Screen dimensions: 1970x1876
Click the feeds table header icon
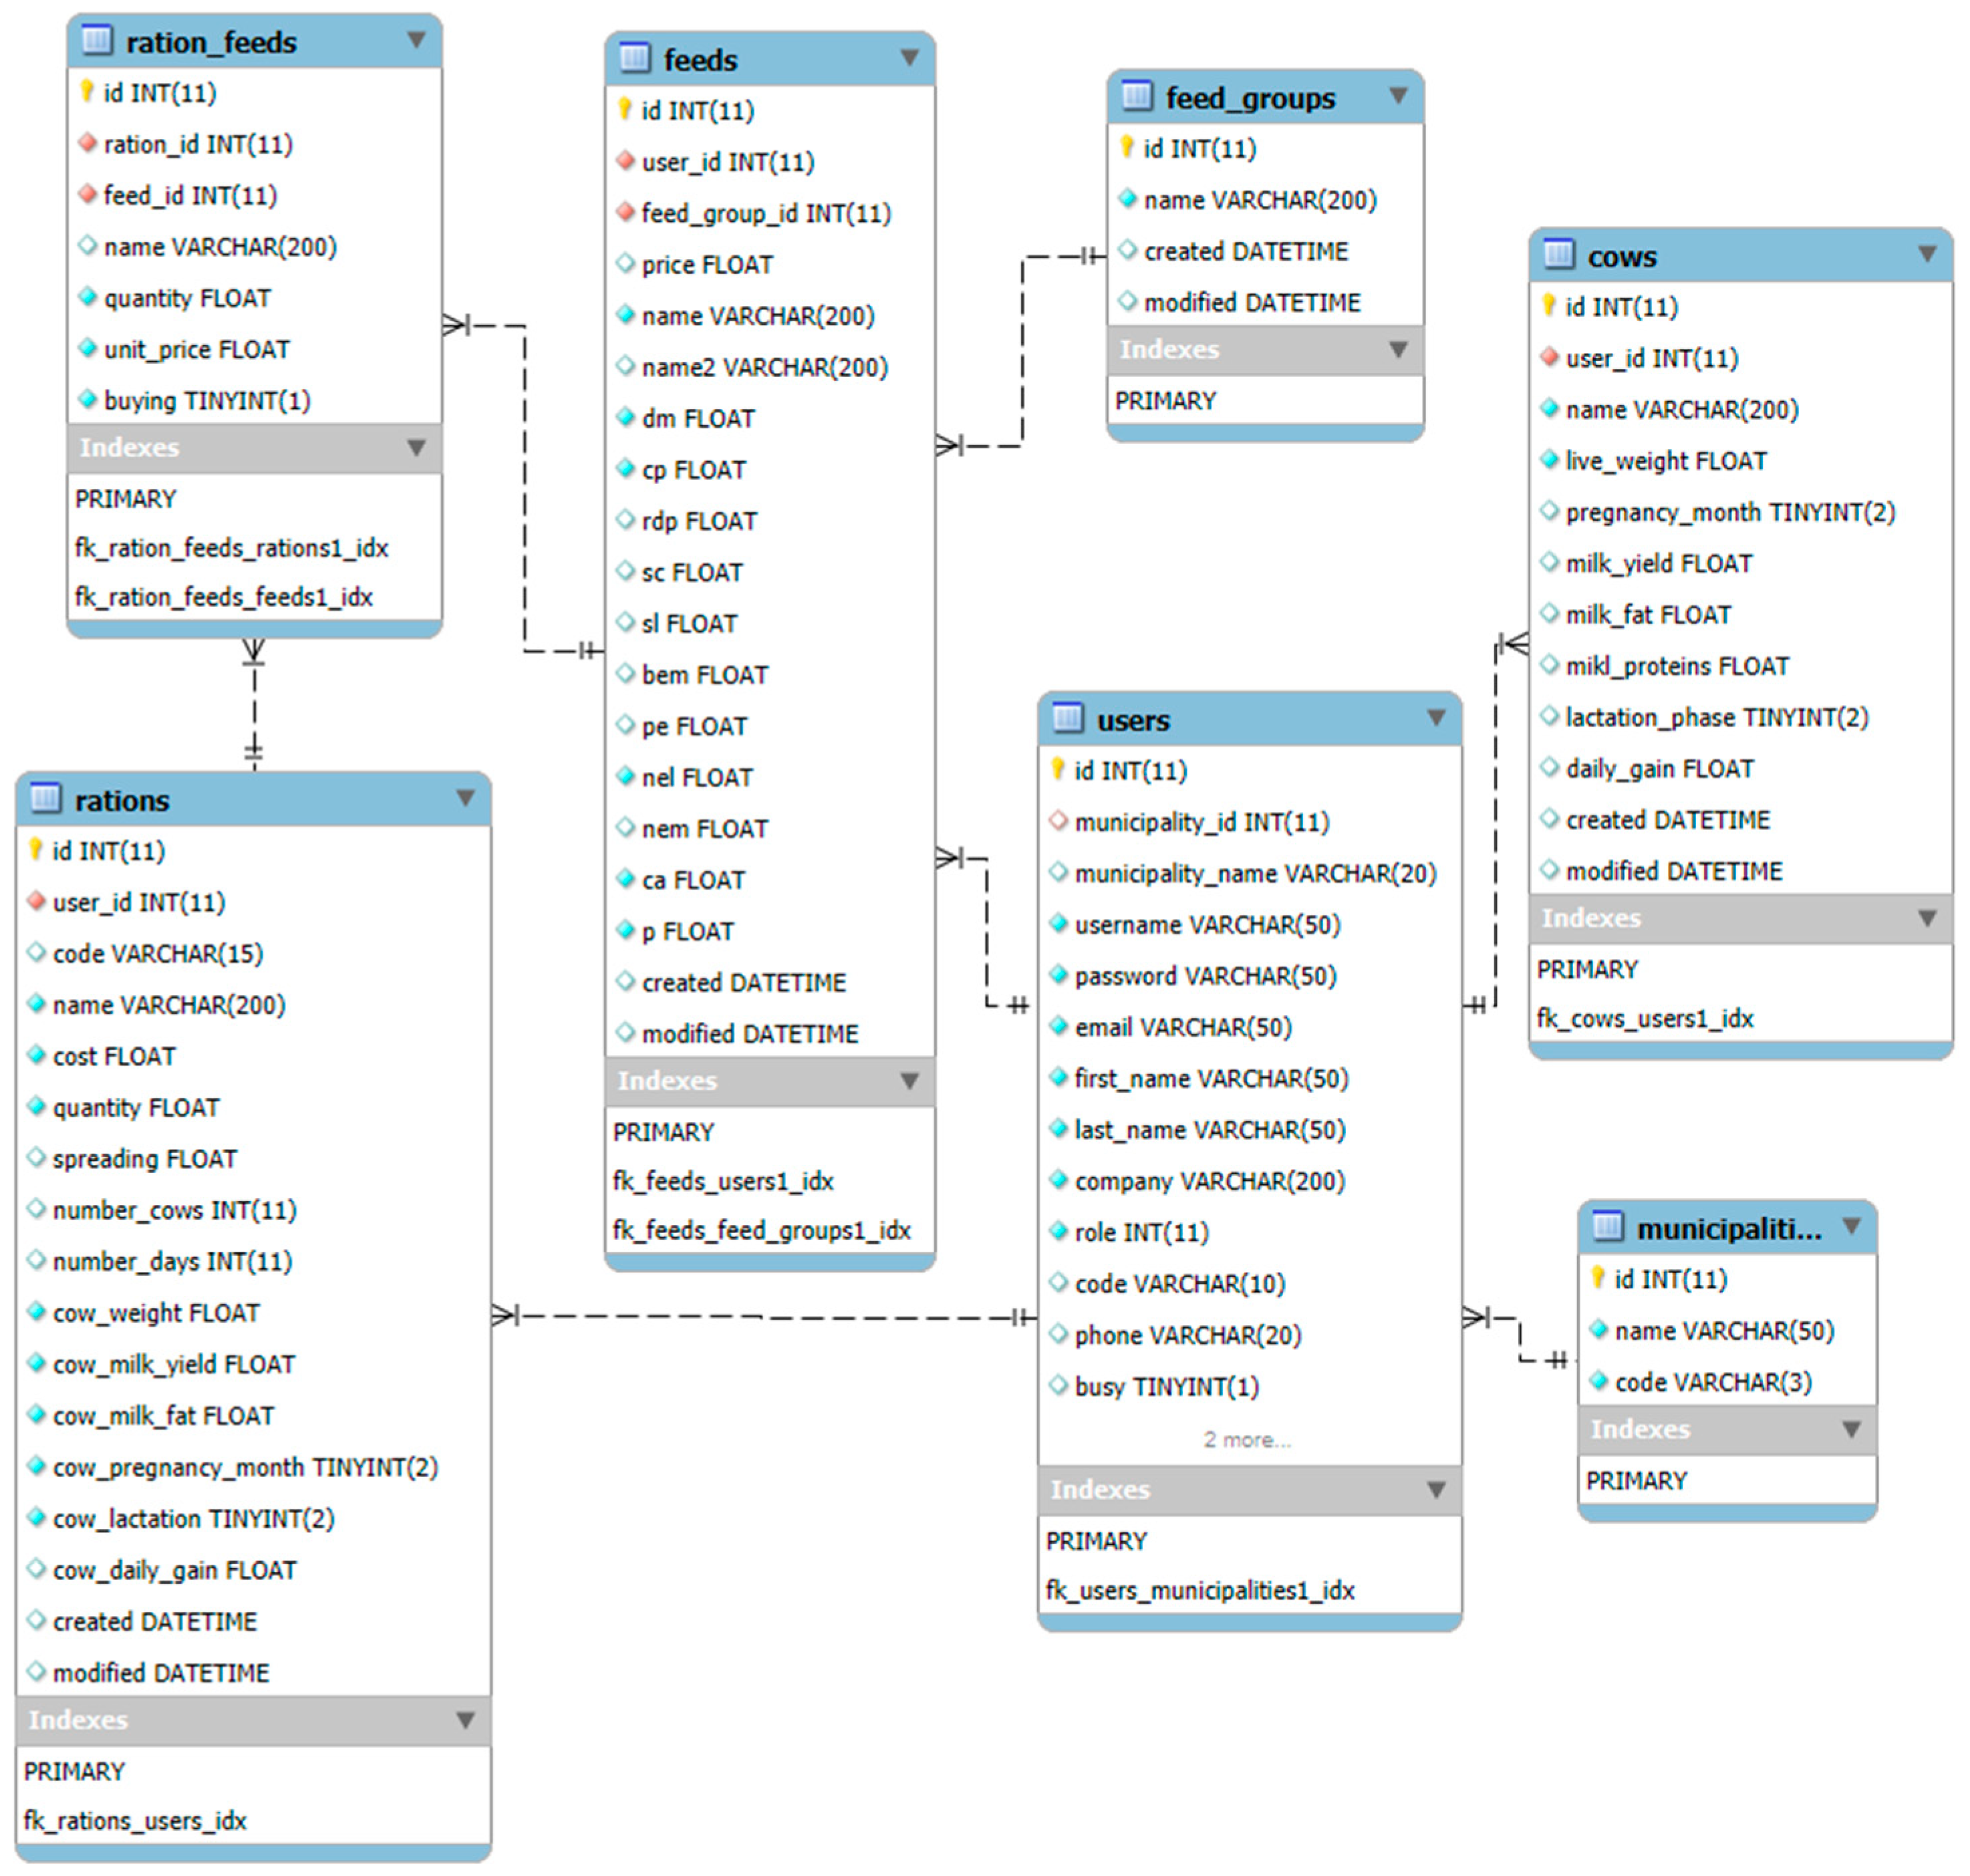[634, 59]
